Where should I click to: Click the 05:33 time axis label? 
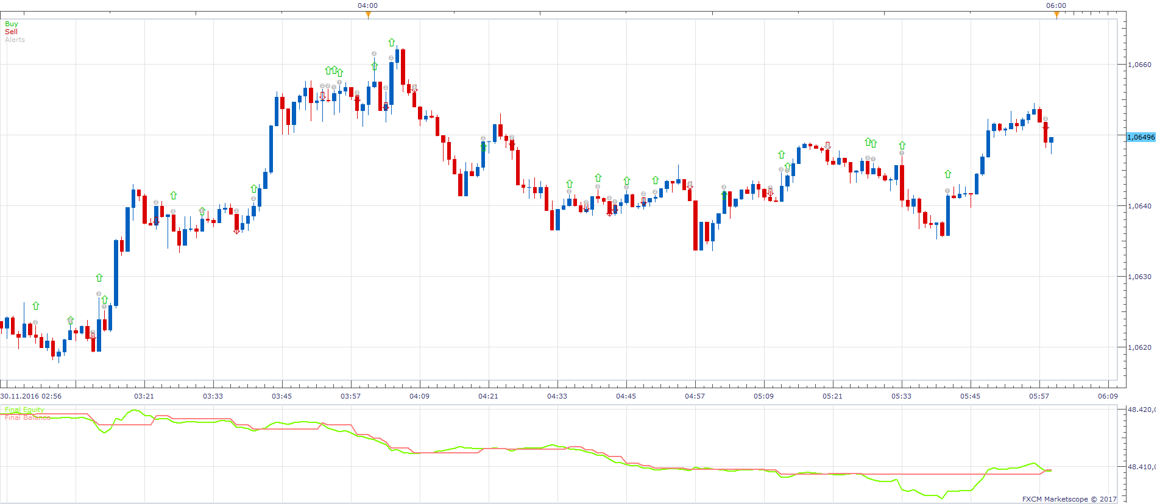click(x=902, y=396)
